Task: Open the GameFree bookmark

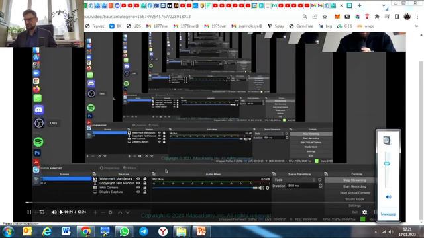Action: (301, 26)
